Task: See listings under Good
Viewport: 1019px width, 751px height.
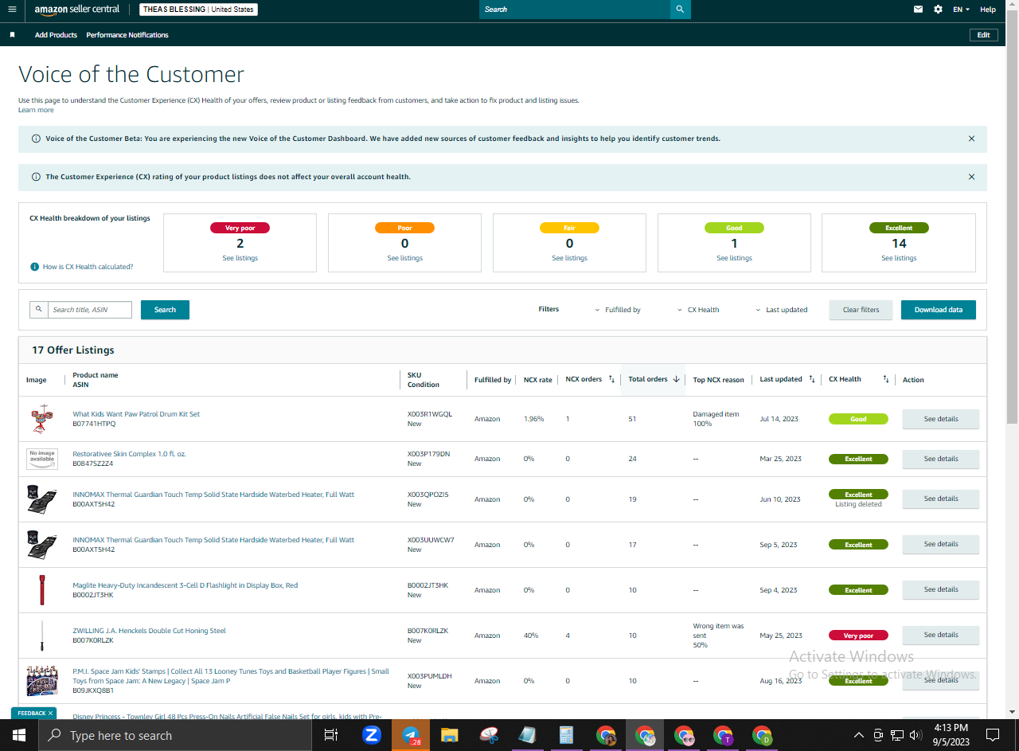Action: point(734,258)
